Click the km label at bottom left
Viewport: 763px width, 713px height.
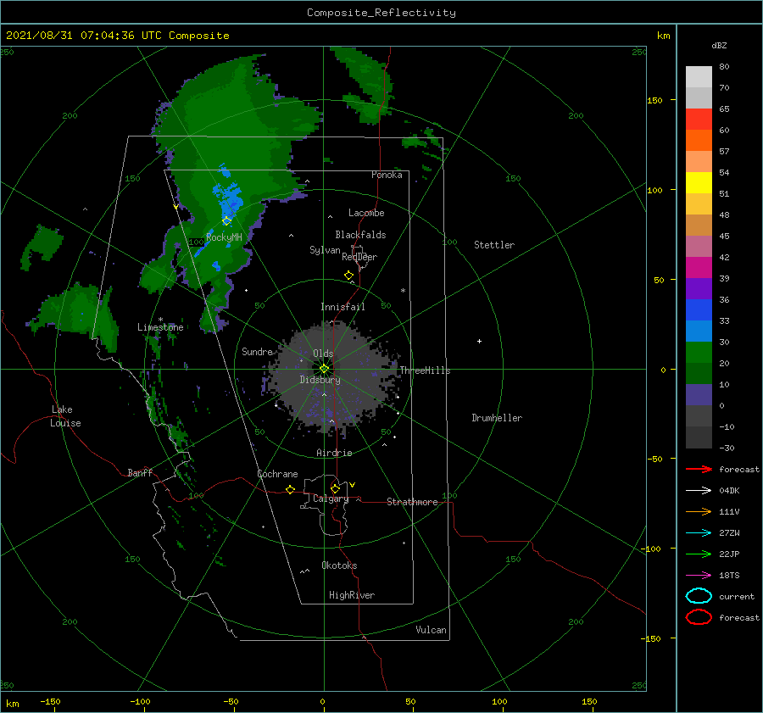point(12,704)
